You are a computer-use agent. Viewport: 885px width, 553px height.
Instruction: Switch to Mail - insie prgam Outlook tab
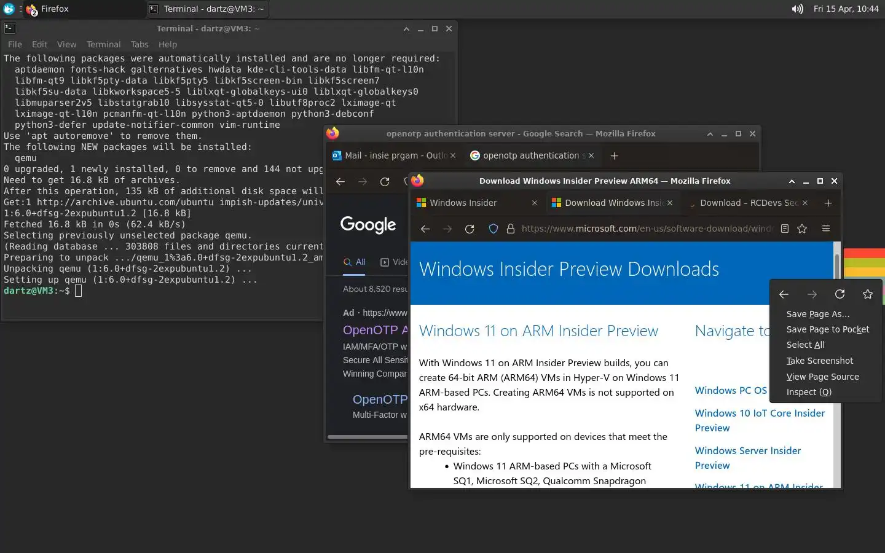pyautogui.click(x=393, y=155)
